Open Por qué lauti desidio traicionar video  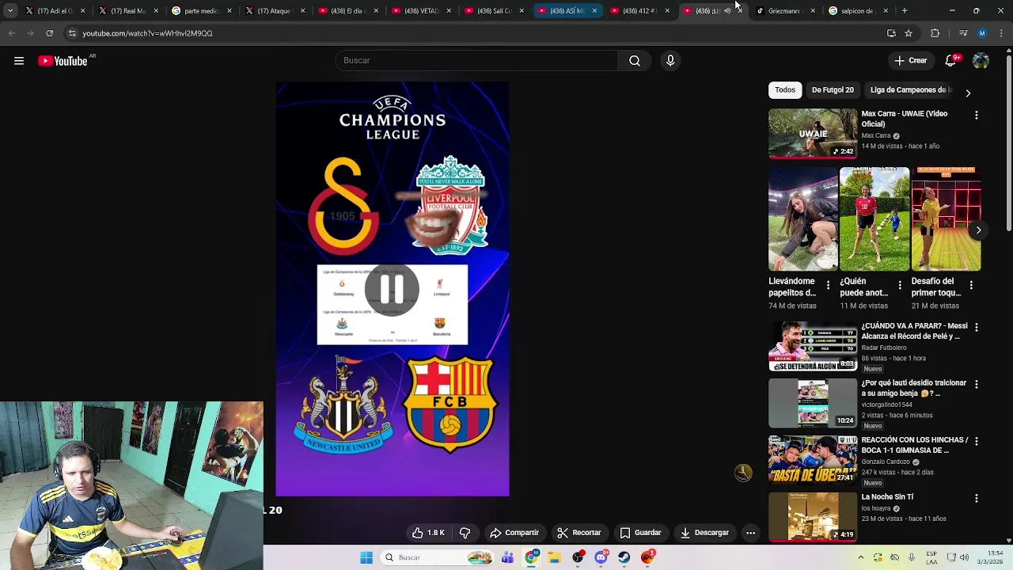pos(813,403)
